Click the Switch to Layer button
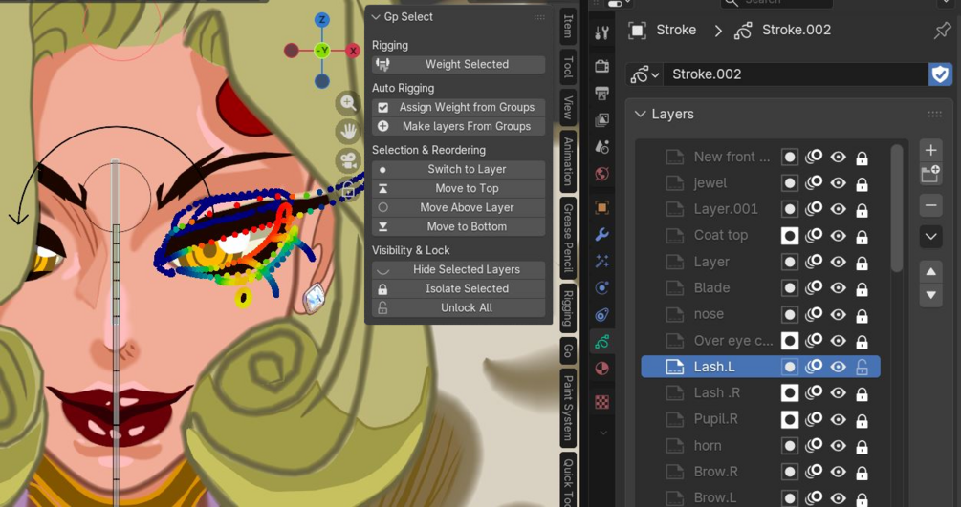 coord(458,169)
